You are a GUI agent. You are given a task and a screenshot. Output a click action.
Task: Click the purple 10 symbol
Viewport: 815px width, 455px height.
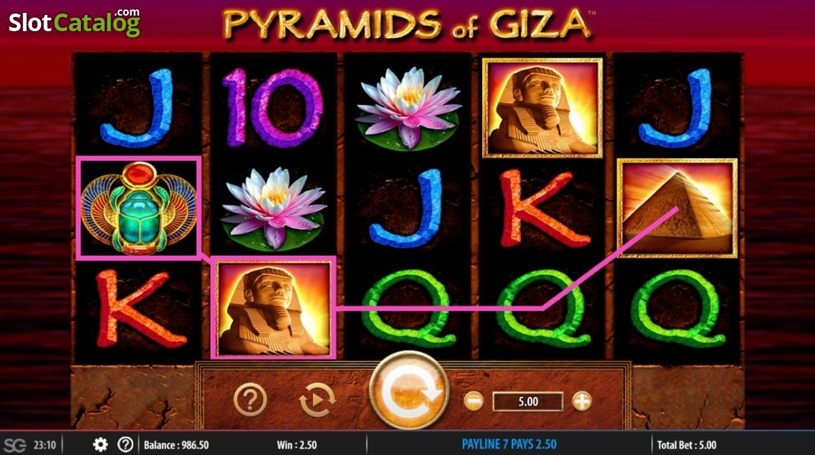pos(273,108)
